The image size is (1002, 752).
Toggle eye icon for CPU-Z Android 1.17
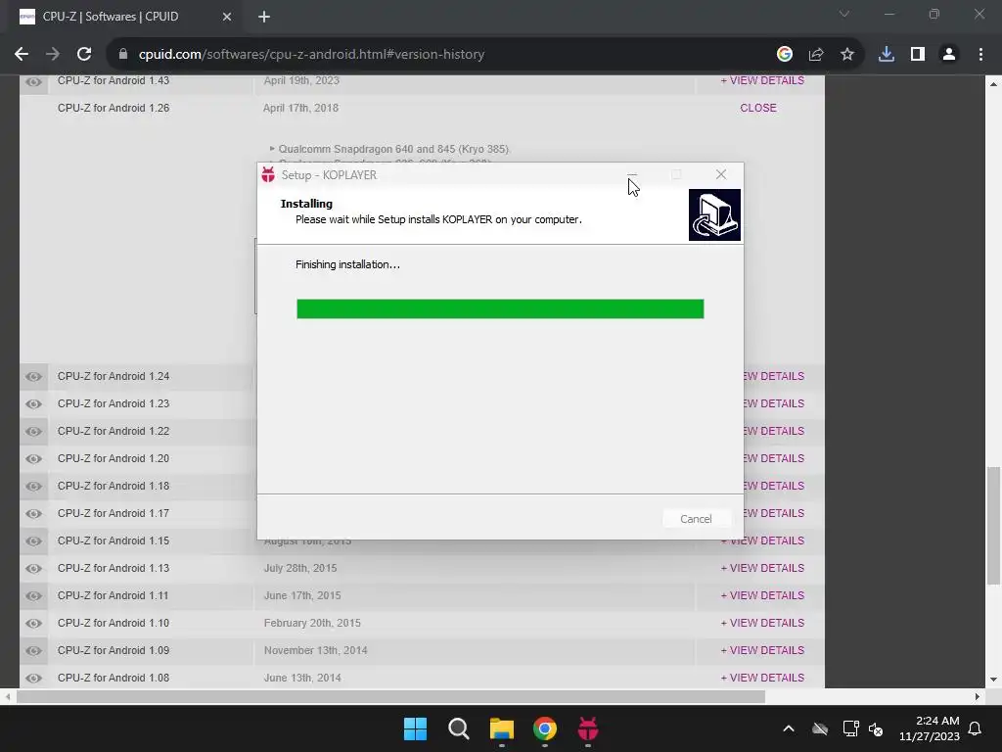(33, 513)
